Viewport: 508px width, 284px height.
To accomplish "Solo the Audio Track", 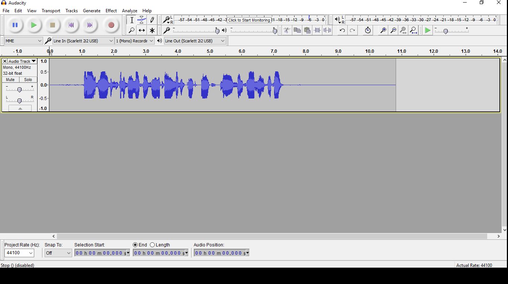I will tap(28, 80).
